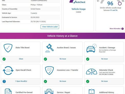The height and width of the screenshot is (94, 125).
Task: Click the Certified Pre-Owned heading
Action: point(24,92)
